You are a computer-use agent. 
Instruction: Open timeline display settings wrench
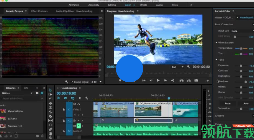[x=87, y=98]
